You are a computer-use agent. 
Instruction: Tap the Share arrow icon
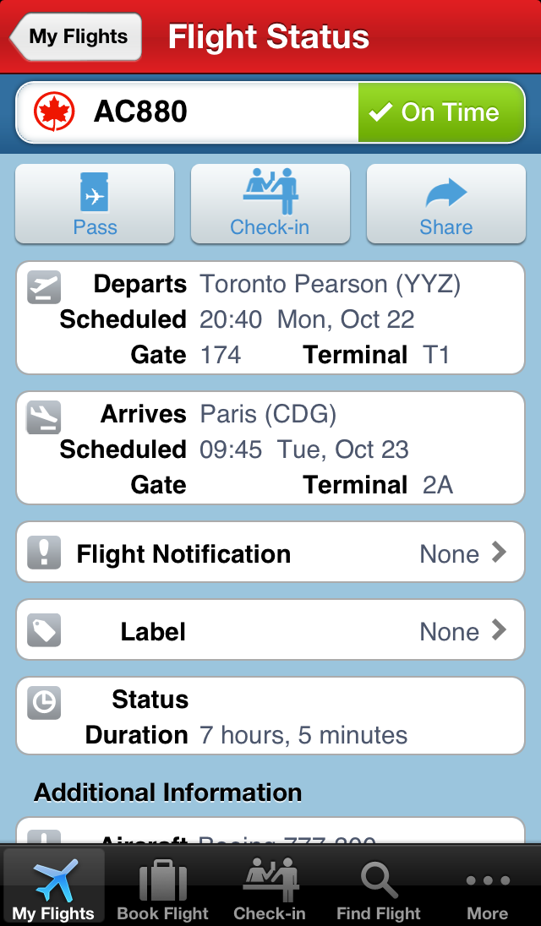click(x=445, y=194)
